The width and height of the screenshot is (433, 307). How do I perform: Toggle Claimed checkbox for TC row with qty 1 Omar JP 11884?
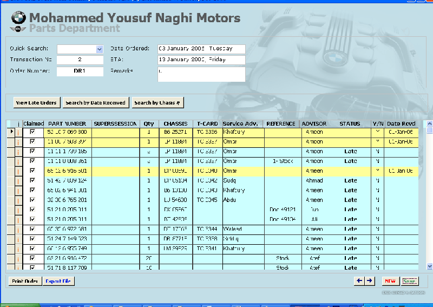pyautogui.click(x=32, y=141)
